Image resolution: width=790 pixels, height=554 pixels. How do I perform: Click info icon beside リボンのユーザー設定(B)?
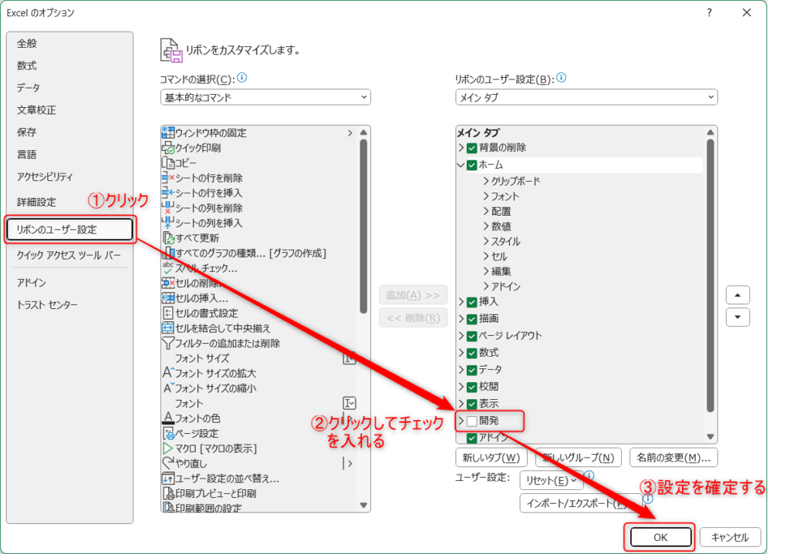point(562,78)
